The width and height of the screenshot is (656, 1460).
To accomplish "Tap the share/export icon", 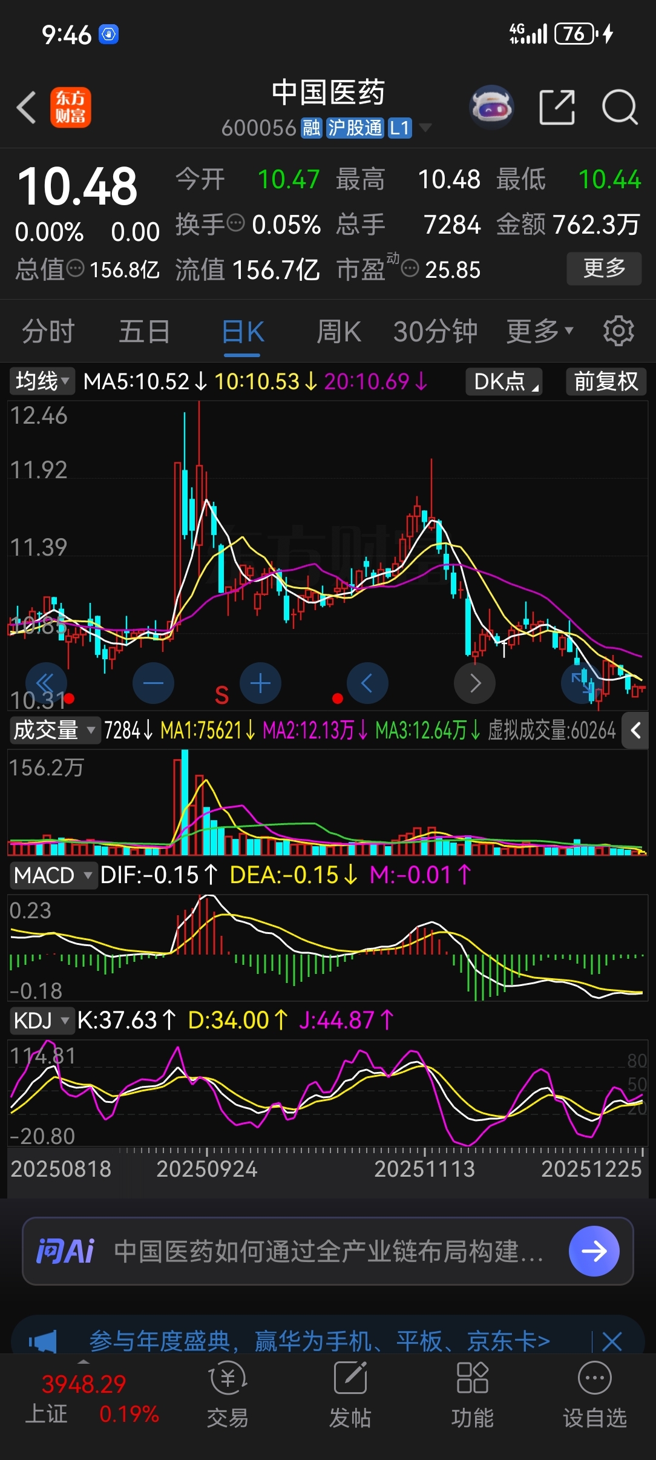I will [557, 107].
